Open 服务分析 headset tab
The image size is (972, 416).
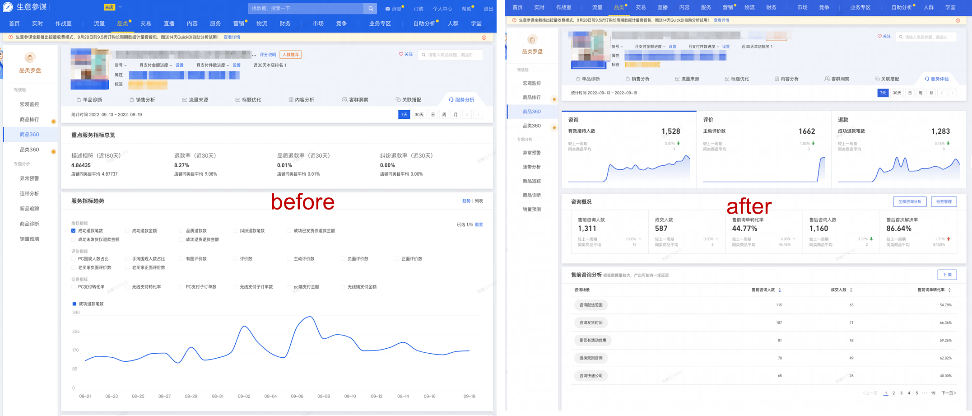pos(461,100)
